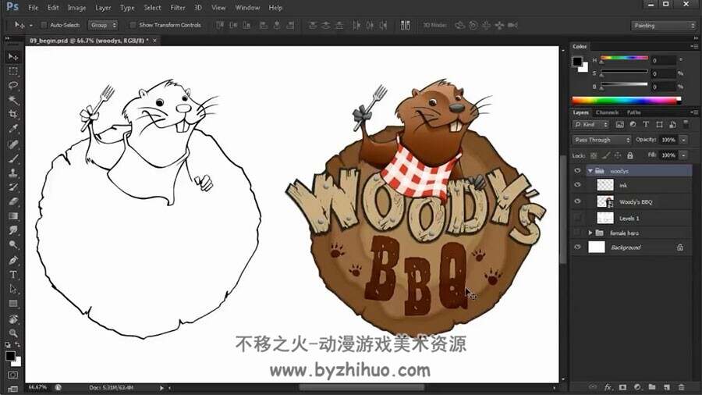Select the Lasso tool
Image resolution: width=702 pixels, height=395 pixels.
[x=13, y=86]
